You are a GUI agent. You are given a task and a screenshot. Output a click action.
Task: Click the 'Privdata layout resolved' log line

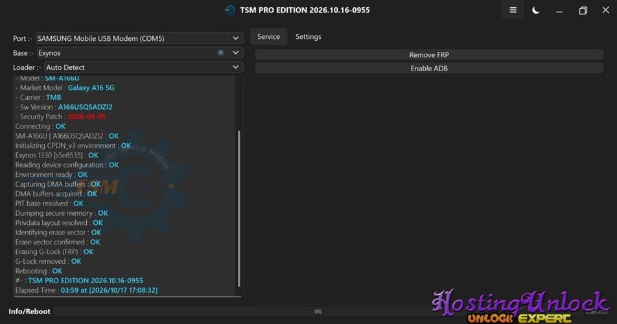58,222
